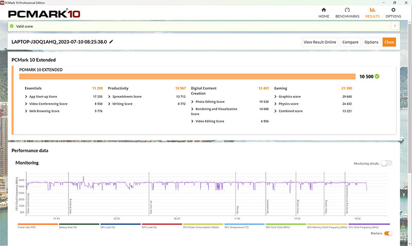Expand Combined score details
This screenshot has width=412, height=246.
[276, 111]
